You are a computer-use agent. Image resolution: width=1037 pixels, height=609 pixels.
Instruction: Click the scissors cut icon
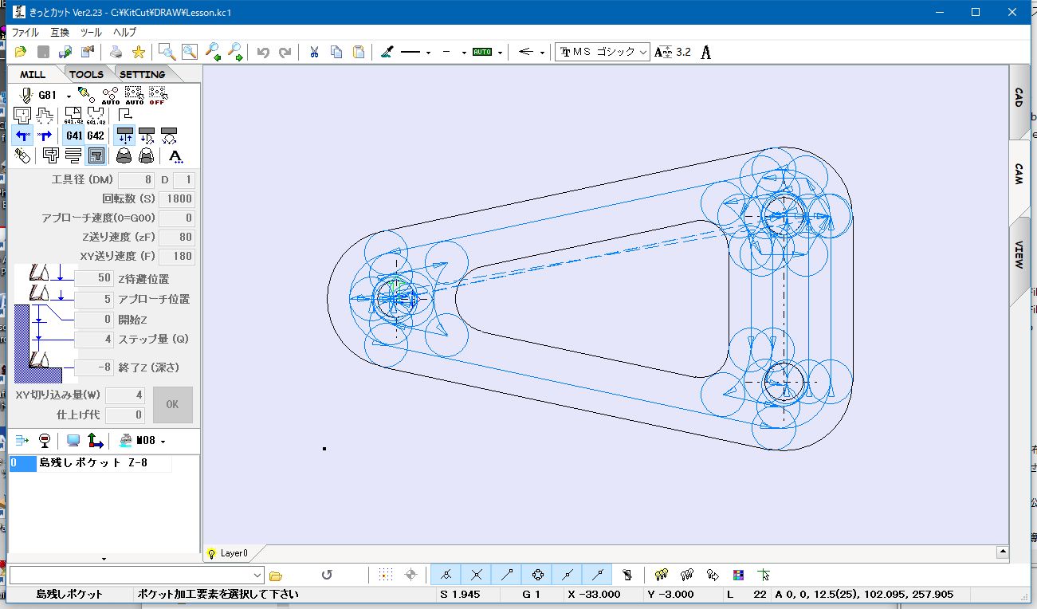314,52
